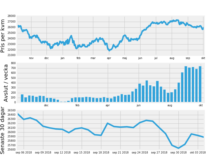Click the 800 value on weekly axis

13,63
